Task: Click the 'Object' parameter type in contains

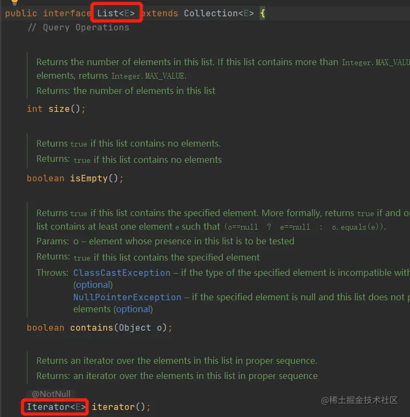Action: click(134, 327)
